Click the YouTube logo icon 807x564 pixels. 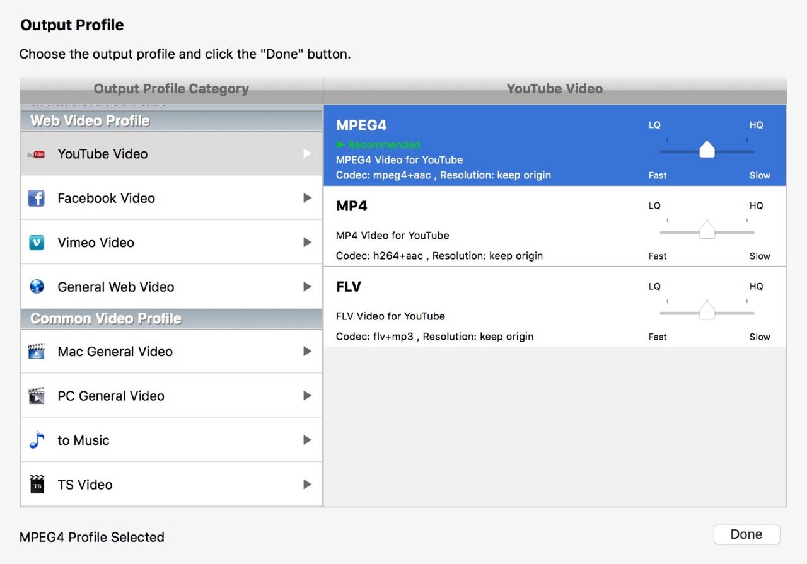coord(37,154)
